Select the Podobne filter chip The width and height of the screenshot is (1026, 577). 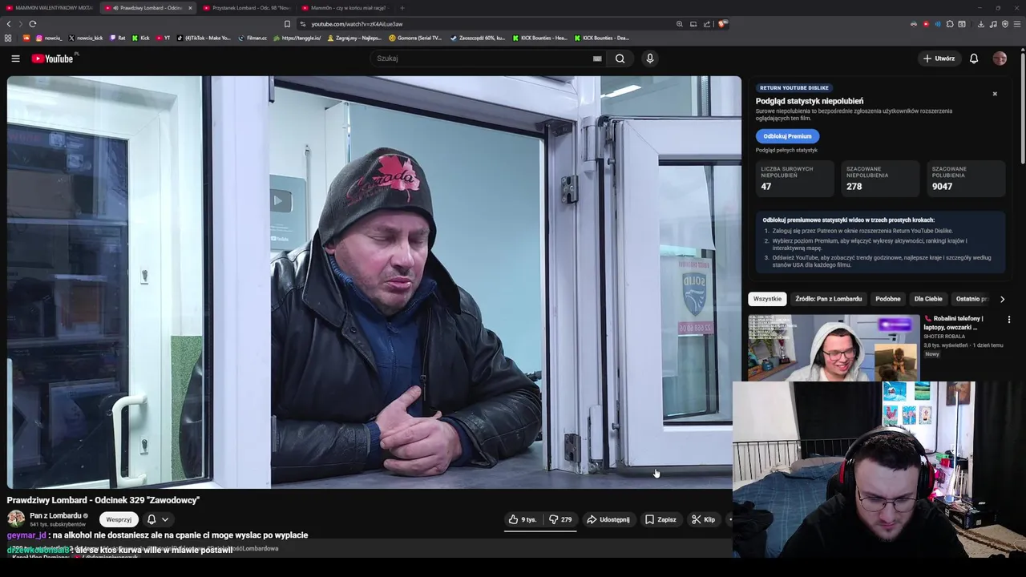pyautogui.click(x=888, y=299)
